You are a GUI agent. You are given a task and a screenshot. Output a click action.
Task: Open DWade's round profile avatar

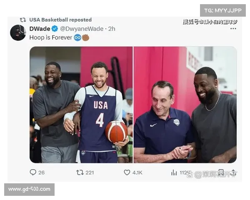point(18,32)
